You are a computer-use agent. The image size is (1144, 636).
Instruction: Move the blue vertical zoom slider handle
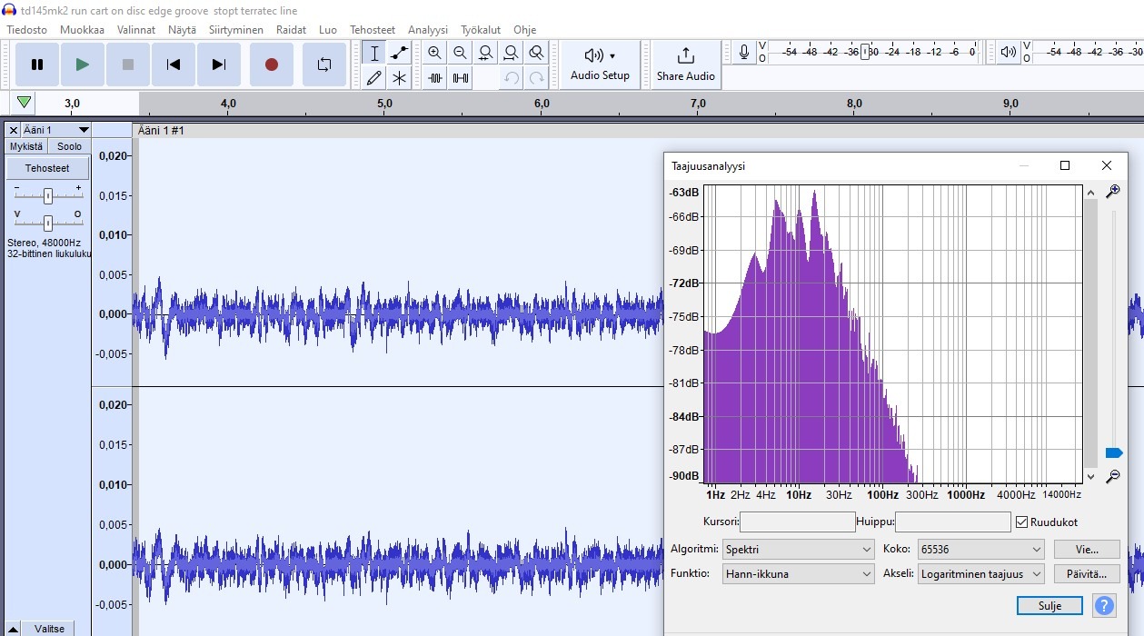click(1114, 452)
